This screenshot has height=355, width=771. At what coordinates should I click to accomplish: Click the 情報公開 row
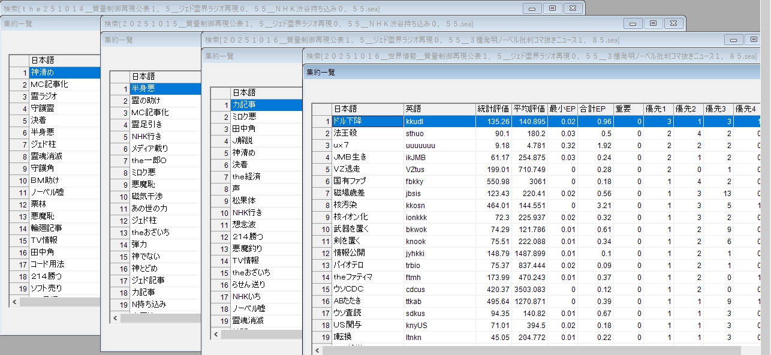(367, 253)
